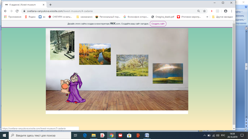This screenshot has height=139, width=248.
Task: Click the WiX.com logo in banner
Action: [x=115, y=24]
